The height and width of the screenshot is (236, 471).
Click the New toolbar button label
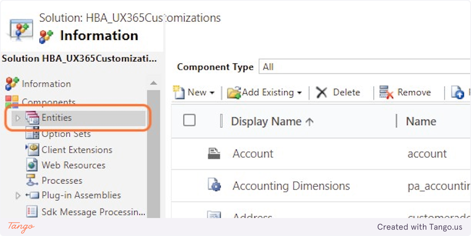click(x=197, y=92)
